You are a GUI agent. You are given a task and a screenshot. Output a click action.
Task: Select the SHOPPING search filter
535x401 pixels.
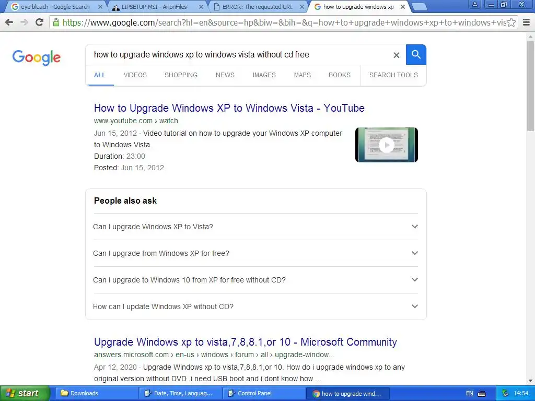pos(181,75)
